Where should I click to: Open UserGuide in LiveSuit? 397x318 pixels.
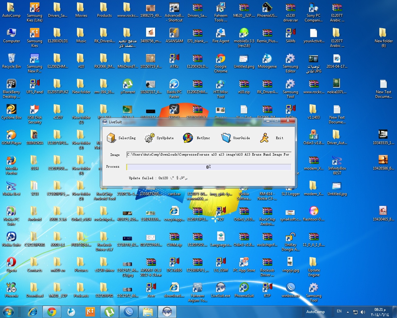235,138
